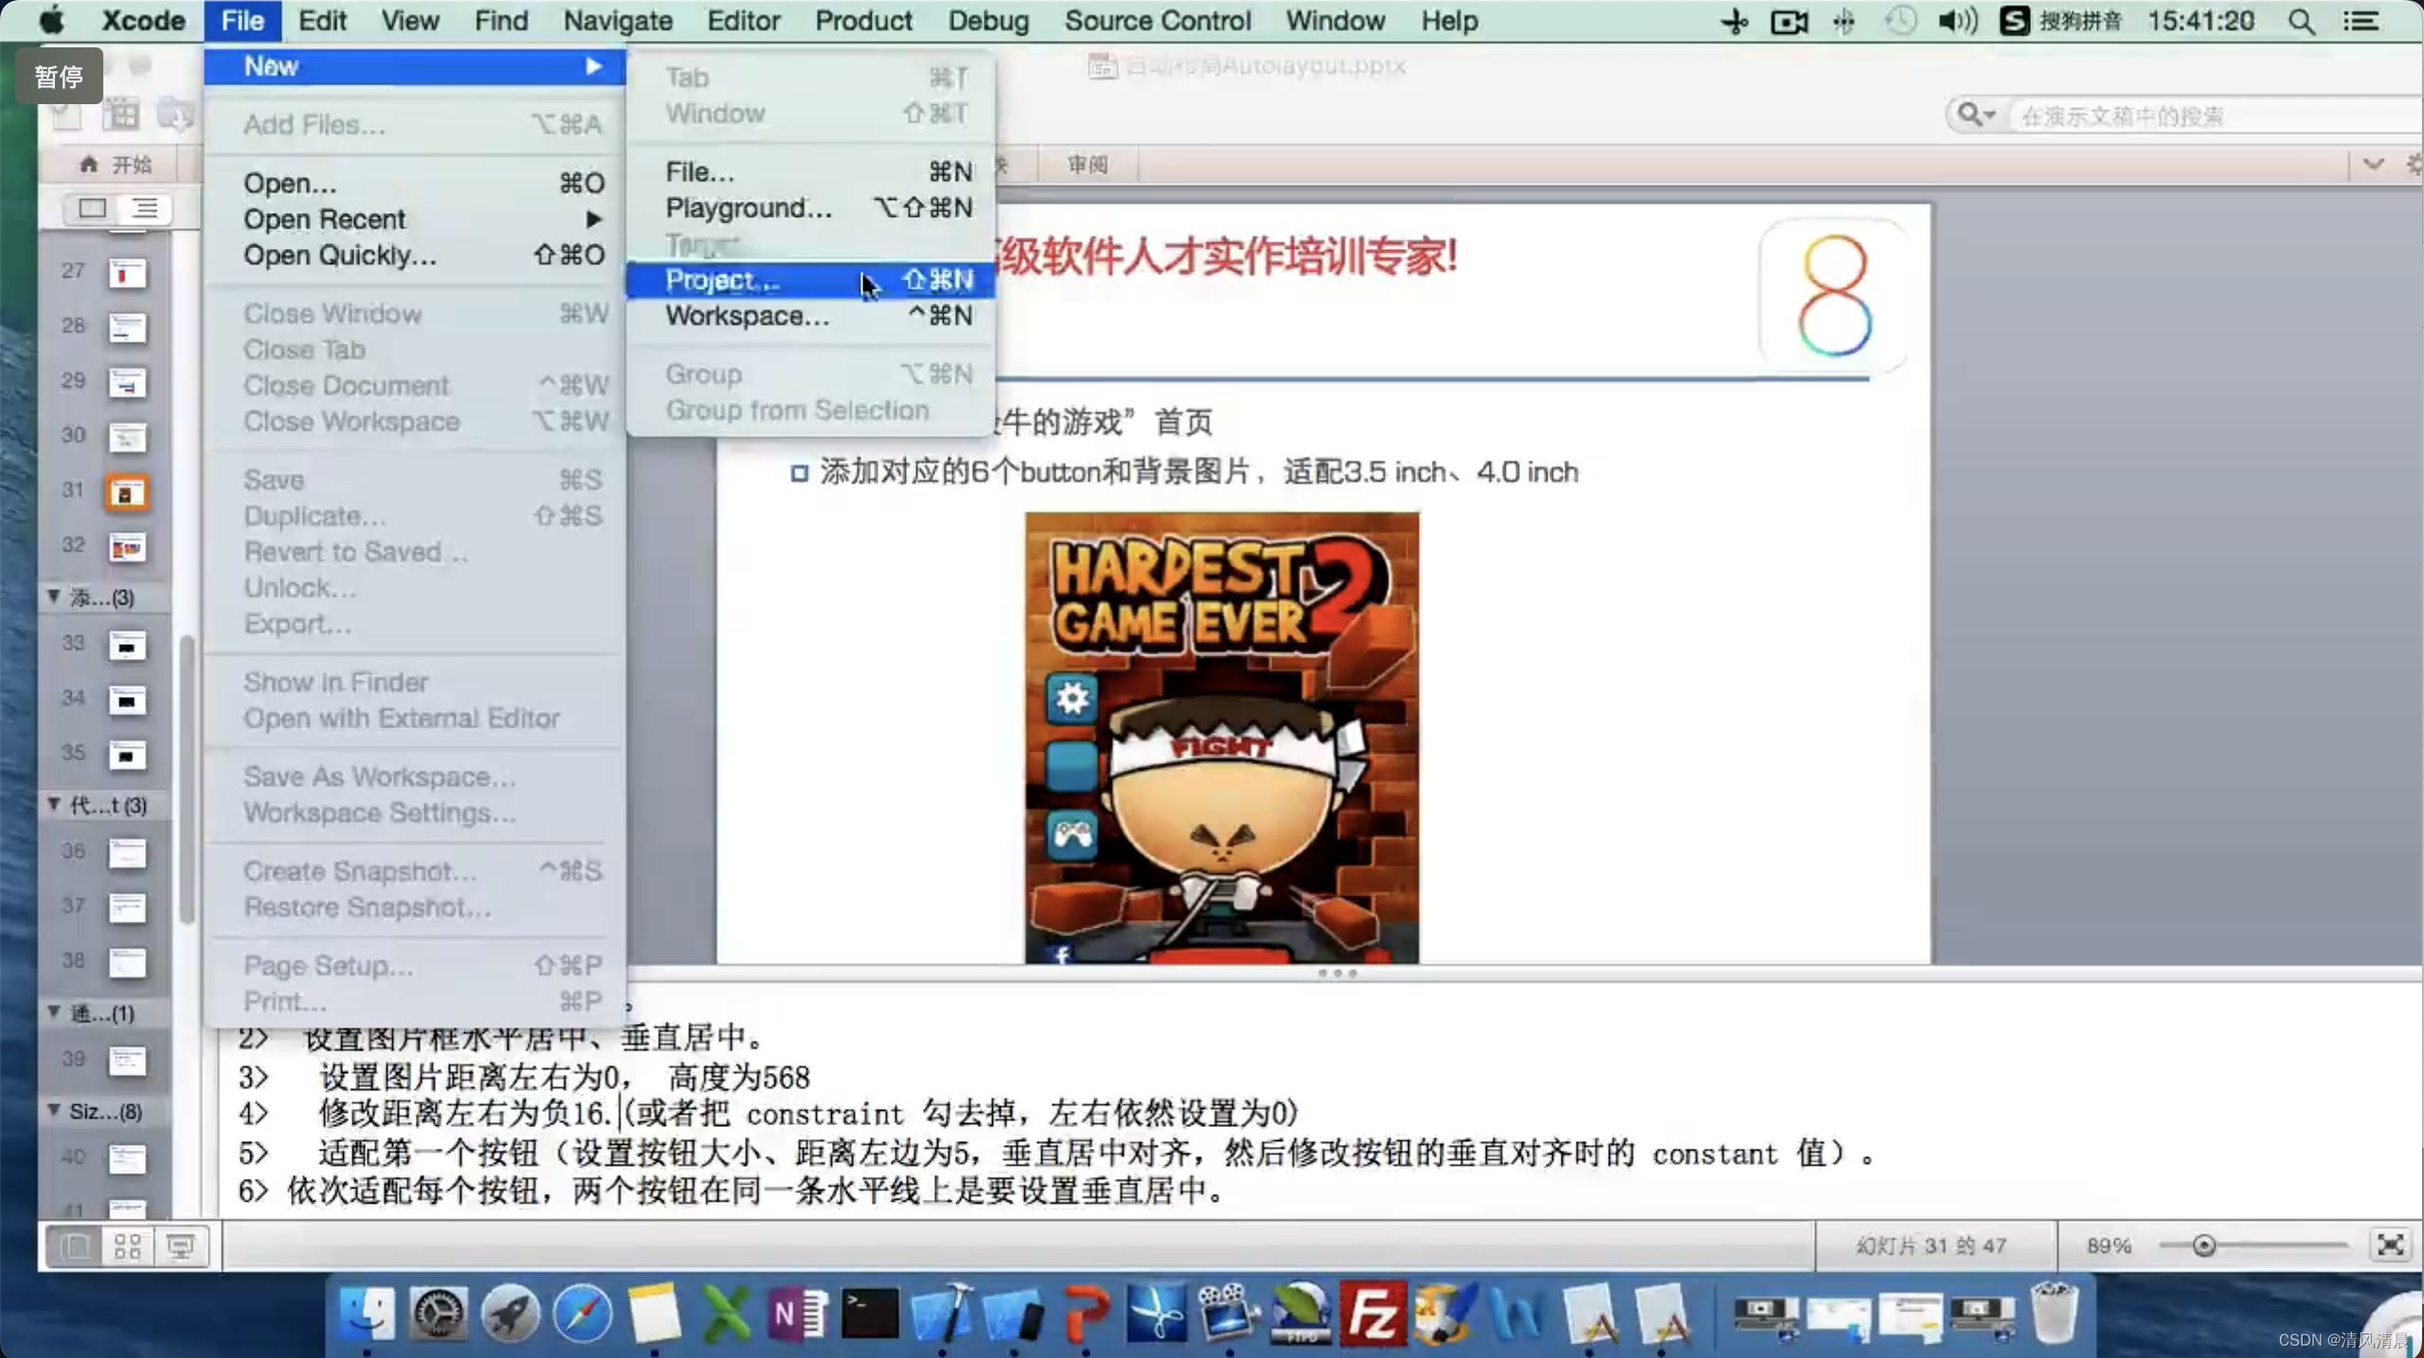Screen dimensions: 2424x1358
Task: Click the presentation search field
Action: tap(2217, 116)
